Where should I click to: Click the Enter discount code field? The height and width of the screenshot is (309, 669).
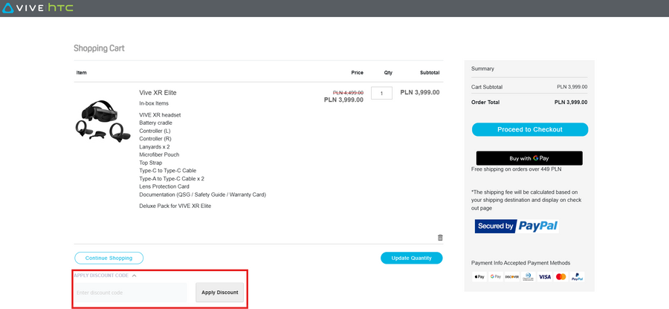point(130,293)
